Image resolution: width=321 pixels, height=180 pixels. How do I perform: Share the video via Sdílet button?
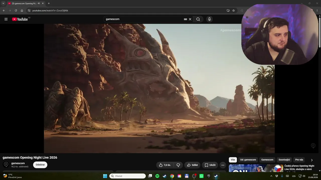[192, 165]
